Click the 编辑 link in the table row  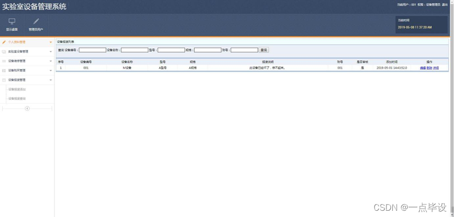click(x=423, y=68)
